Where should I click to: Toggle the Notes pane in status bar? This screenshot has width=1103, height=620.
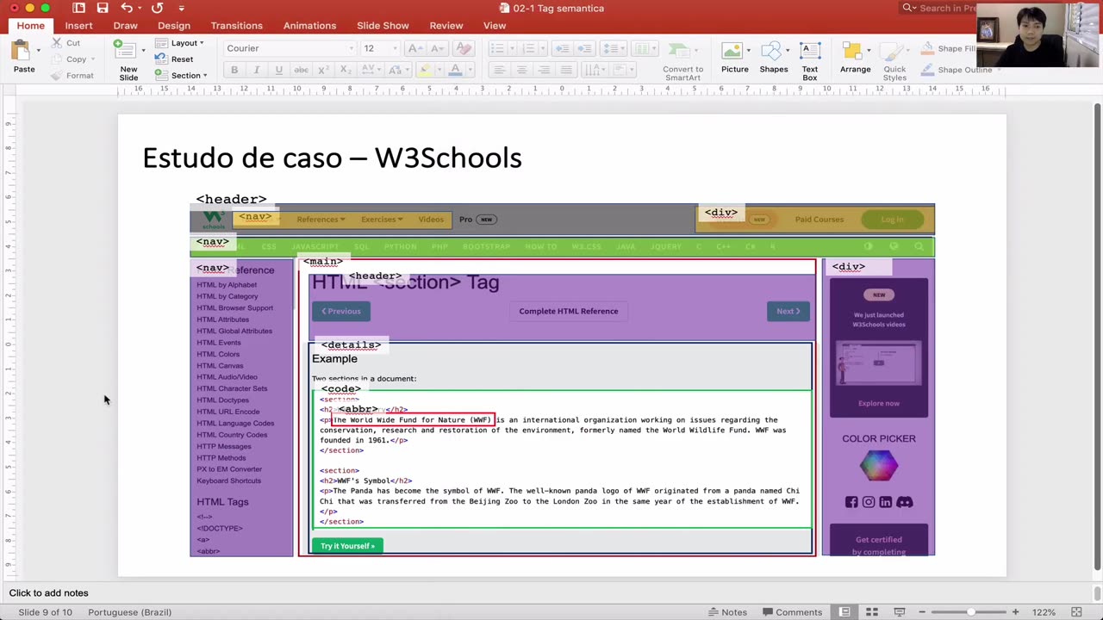click(x=727, y=612)
